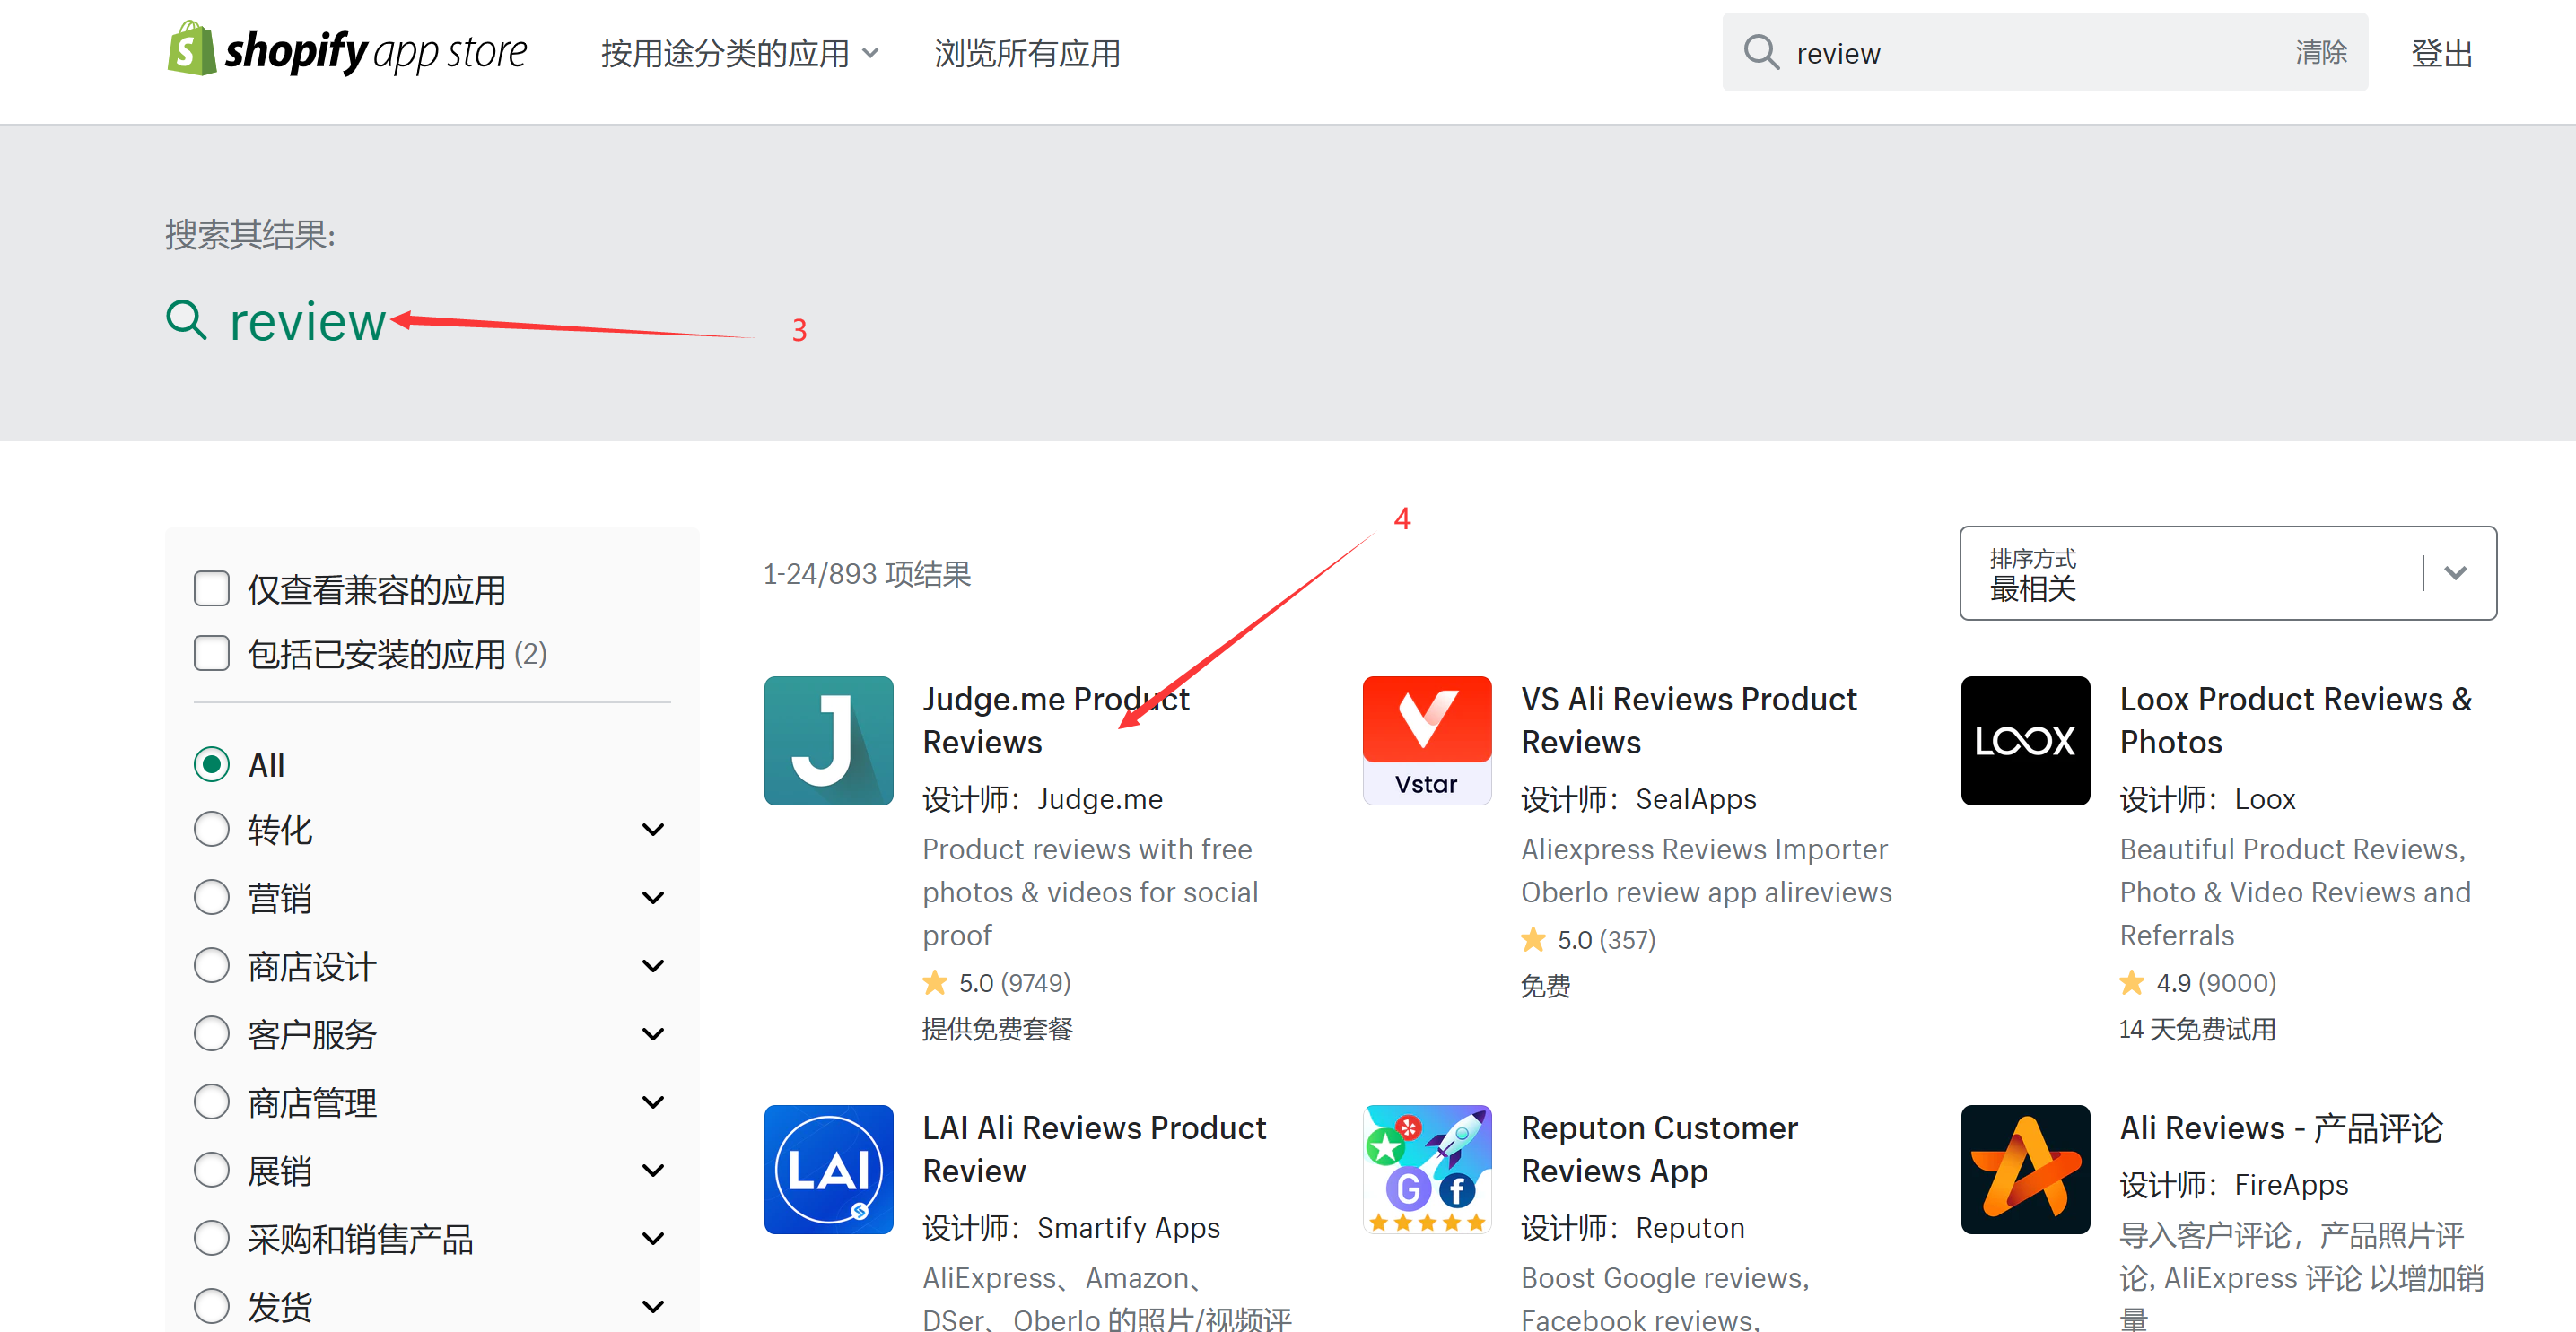
Task: Expand the 商店设计 category chevron
Action: [653, 965]
